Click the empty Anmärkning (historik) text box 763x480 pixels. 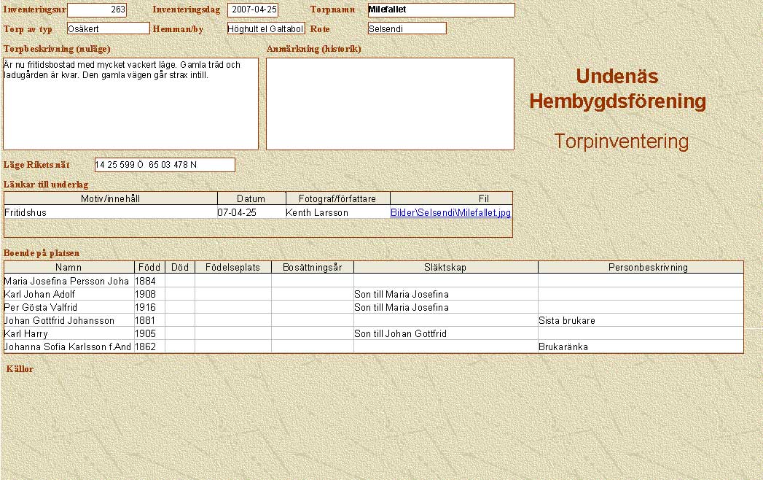[x=390, y=104]
